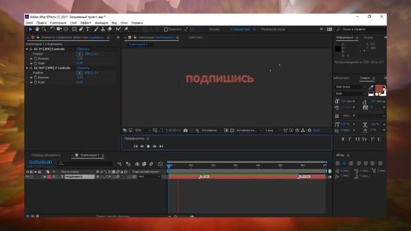
Task: Open the composition mini-flowchart in the timeline
Action: [x=119, y=164]
